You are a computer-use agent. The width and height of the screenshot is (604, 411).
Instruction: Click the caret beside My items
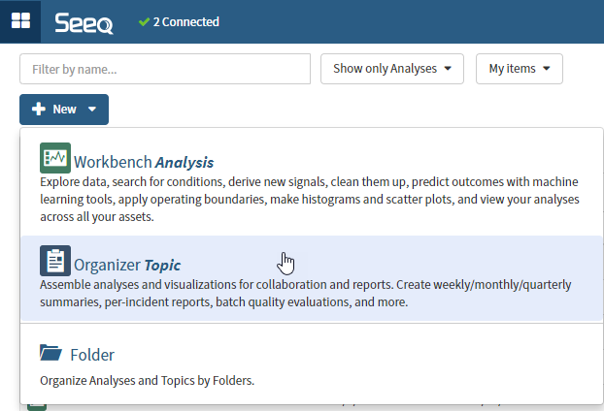click(x=547, y=69)
